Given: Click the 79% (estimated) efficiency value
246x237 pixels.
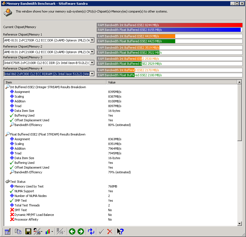Looking at the screenshot, I should point(120,172).
